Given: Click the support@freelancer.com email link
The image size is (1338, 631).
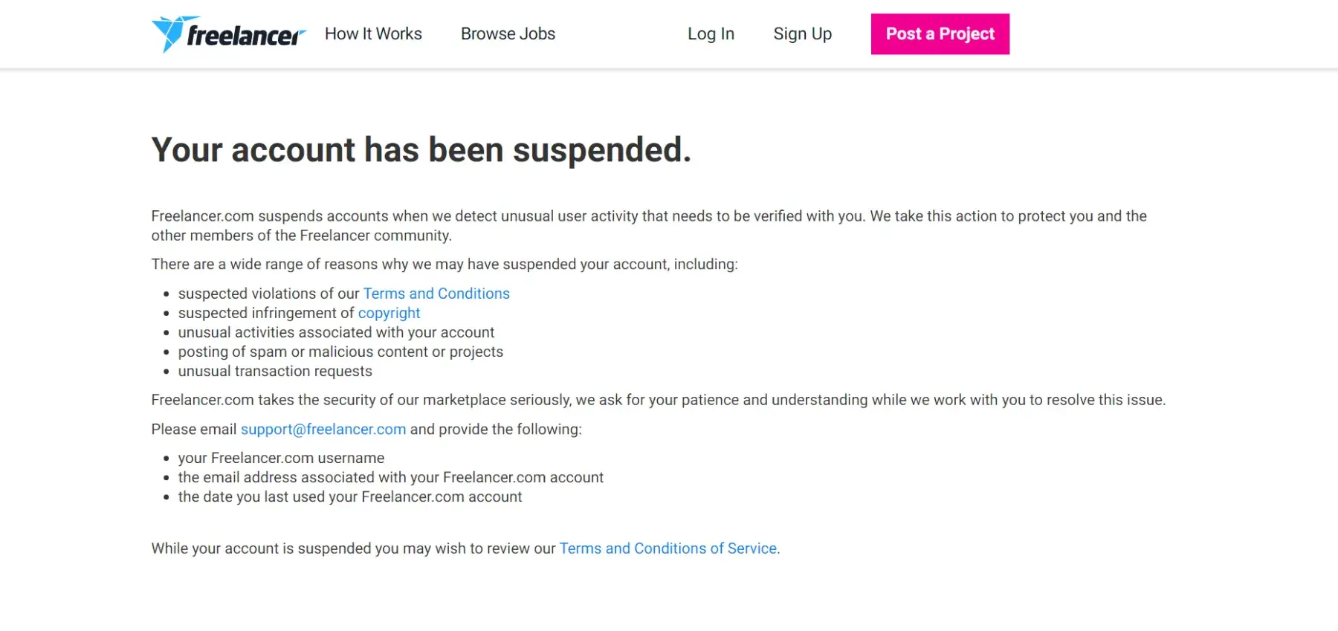Looking at the screenshot, I should pyautogui.click(x=323, y=430).
